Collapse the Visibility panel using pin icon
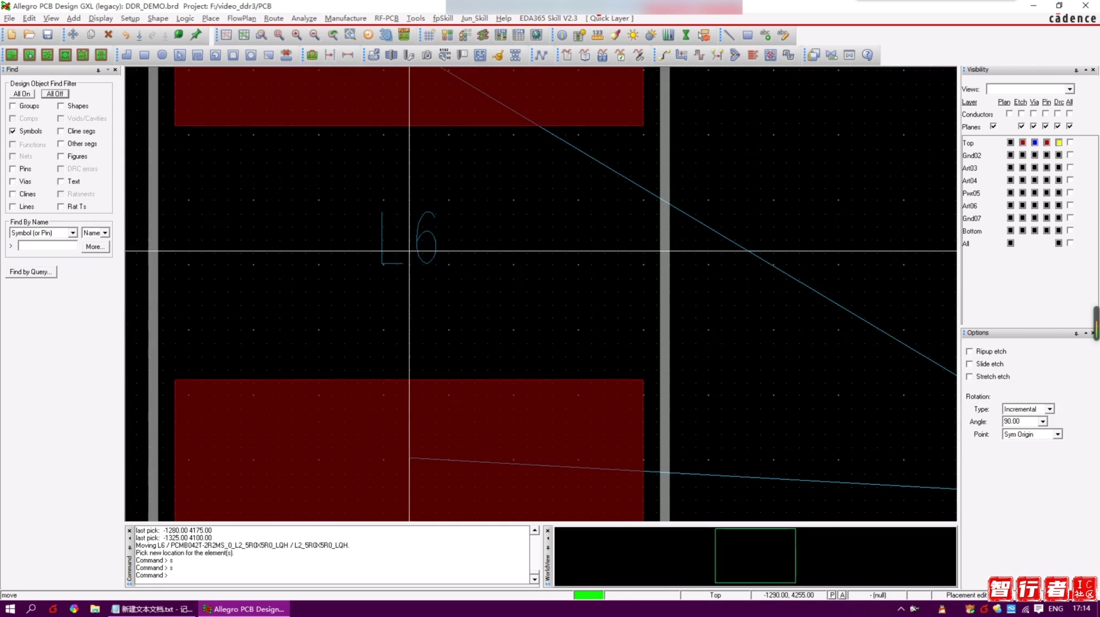 [1076, 70]
